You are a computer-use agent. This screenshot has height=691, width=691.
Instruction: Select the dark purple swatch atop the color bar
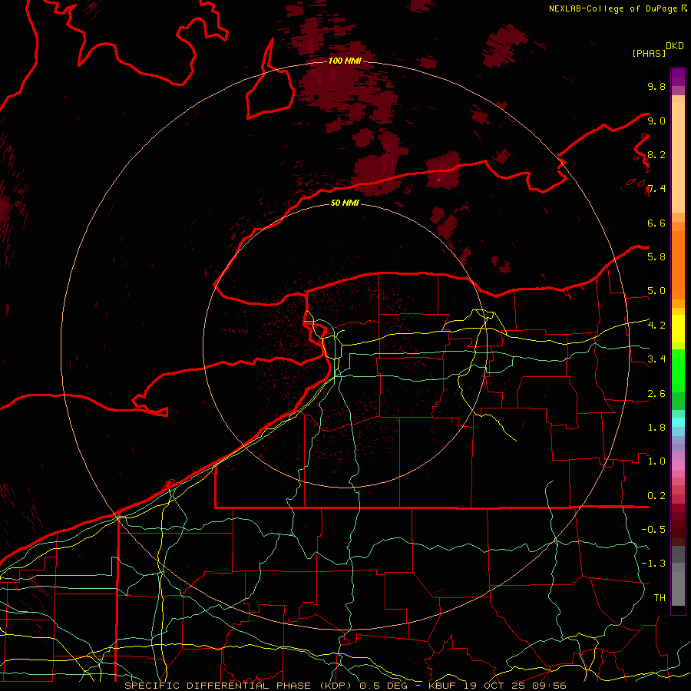(678, 73)
